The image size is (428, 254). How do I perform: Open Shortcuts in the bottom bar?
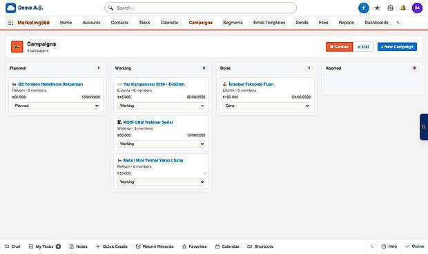(260, 246)
